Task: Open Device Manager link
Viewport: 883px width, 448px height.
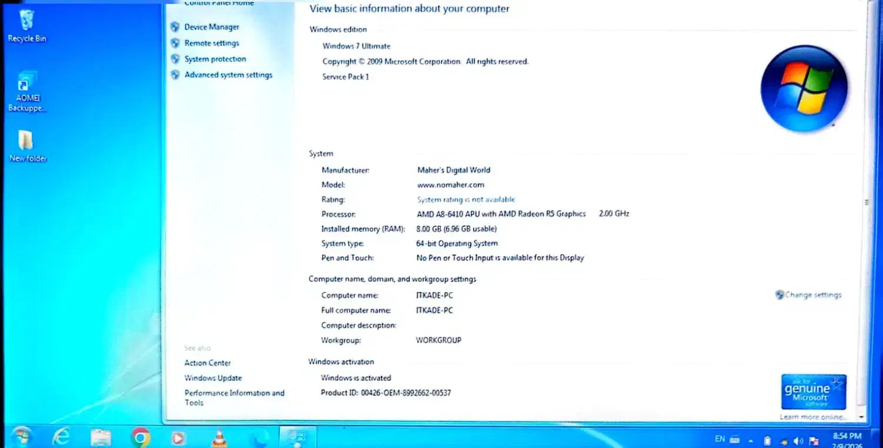Action: click(x=211, y=27)
